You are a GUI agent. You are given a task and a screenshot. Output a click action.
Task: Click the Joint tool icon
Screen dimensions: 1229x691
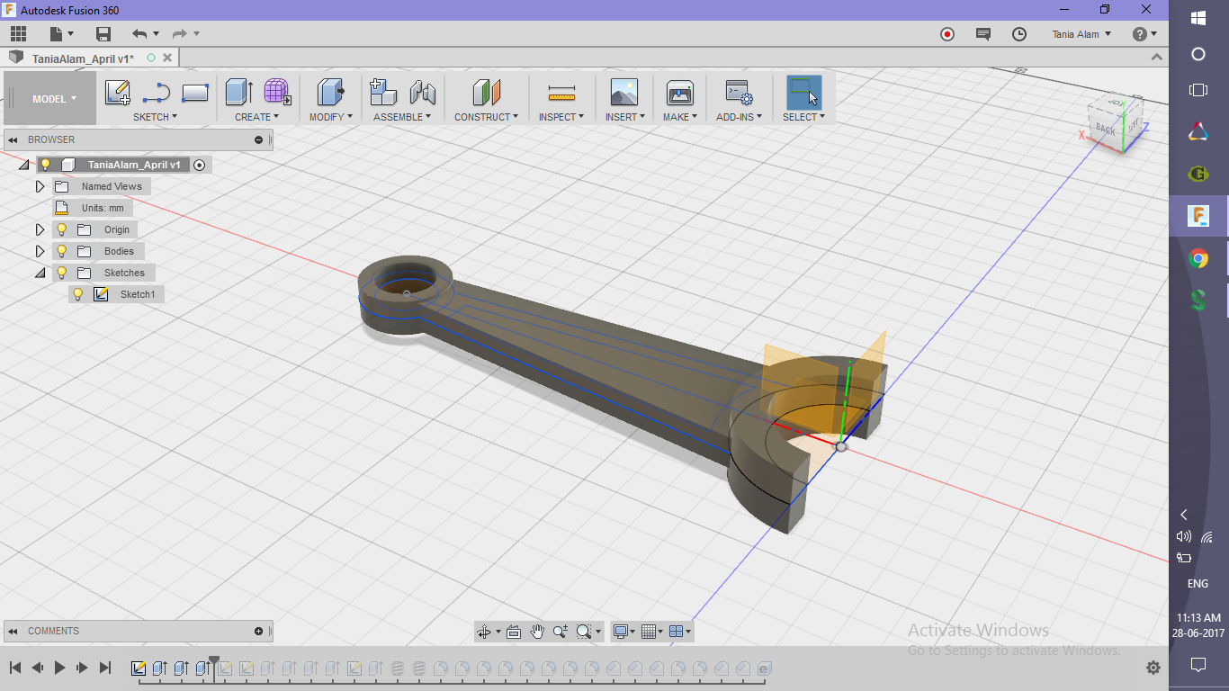coord(422,93)
